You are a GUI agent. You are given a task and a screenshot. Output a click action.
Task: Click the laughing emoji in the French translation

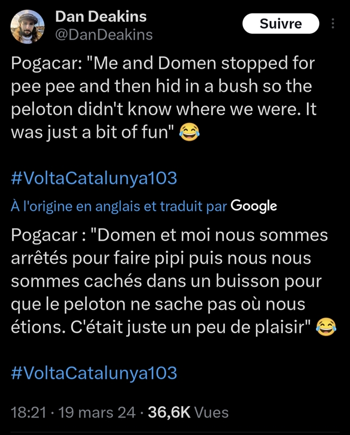[326, 326]
